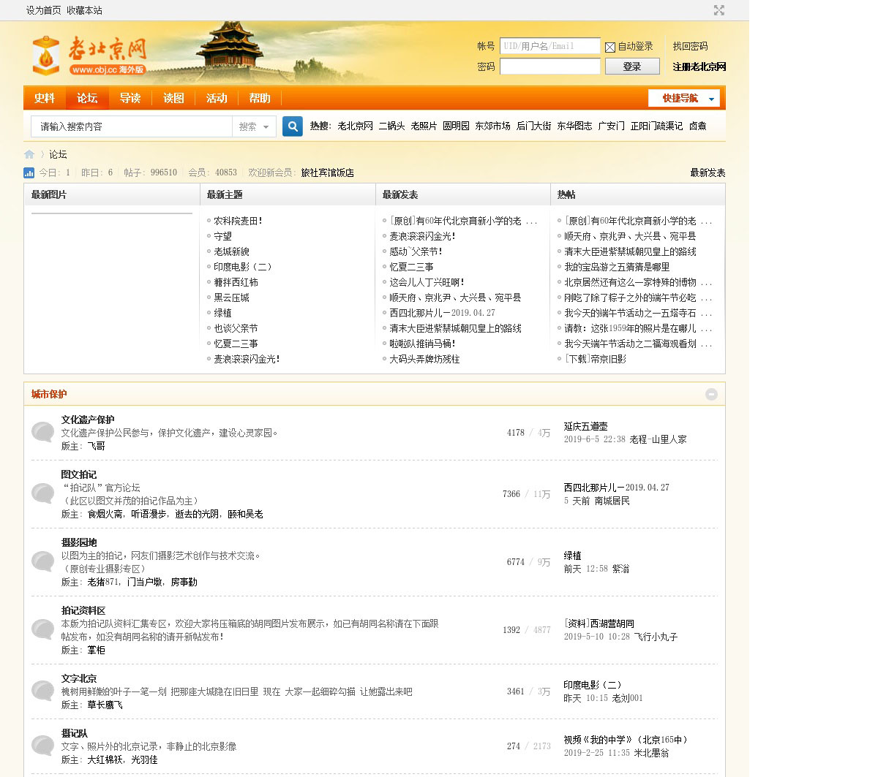Open the 搜索 type dropdown
This screenshot has height=777, width=878.
click(254, 126)
